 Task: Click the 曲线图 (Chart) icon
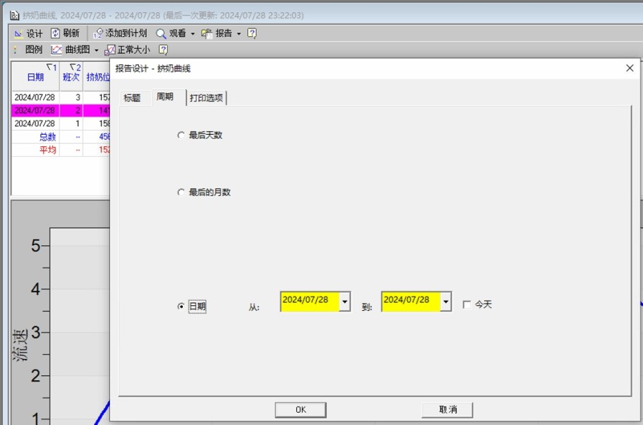[57, 50]
